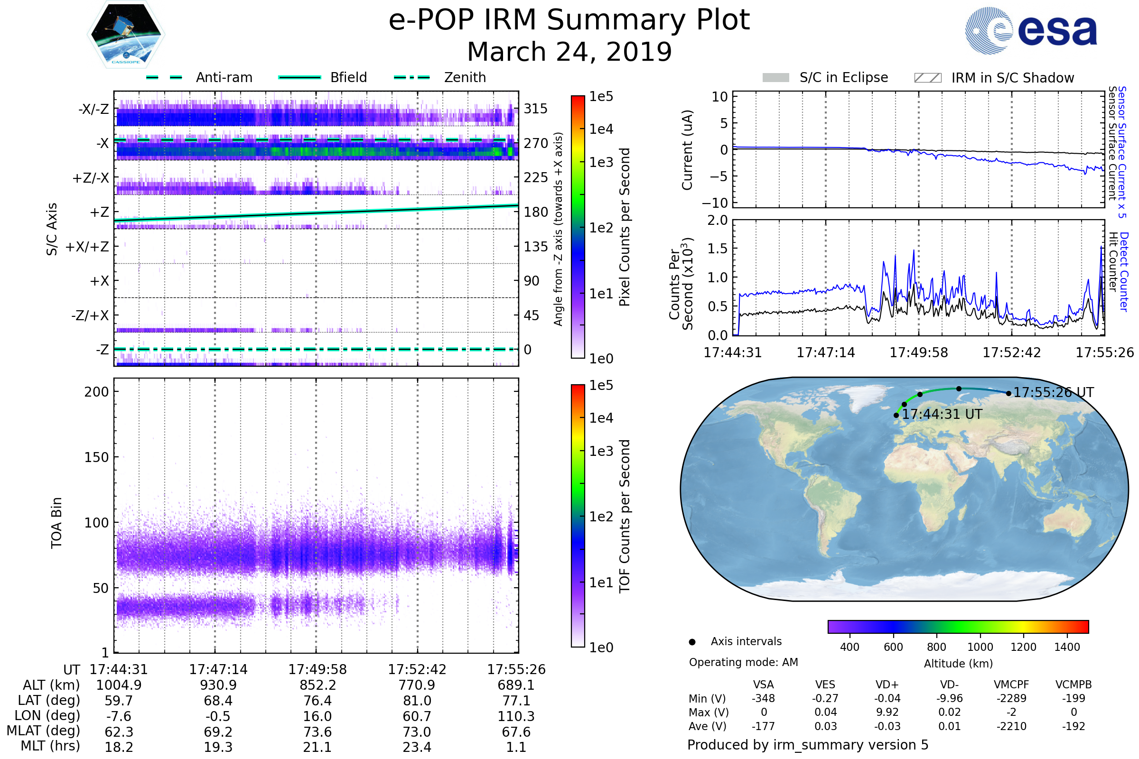The height and width of the screenshot is (759, 1139).
Task: Click the Pixel Counts per Second colorbar
Action: [x=578, y=227]
